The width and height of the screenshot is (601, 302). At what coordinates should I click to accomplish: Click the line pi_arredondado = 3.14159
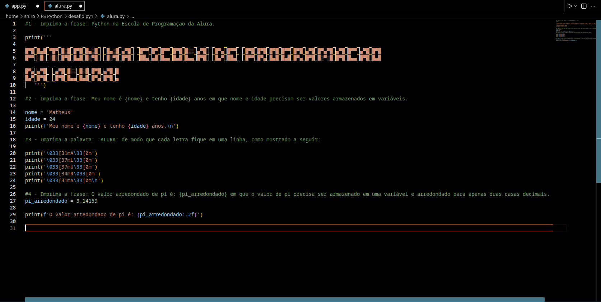[61, 201]
